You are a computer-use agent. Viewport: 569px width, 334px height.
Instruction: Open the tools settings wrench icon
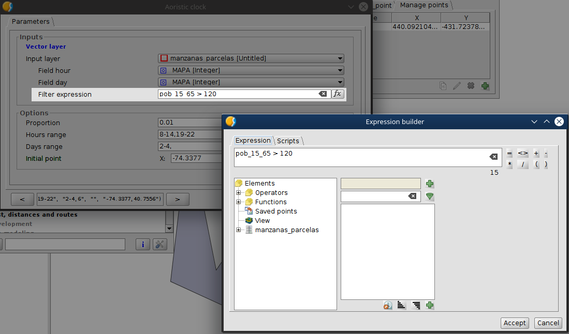click(159, 244)
